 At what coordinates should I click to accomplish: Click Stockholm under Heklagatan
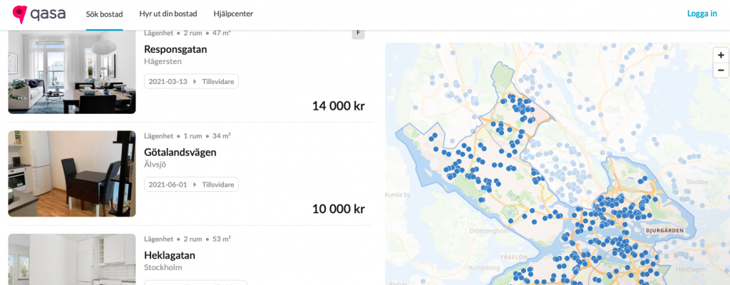coord(163,267)
